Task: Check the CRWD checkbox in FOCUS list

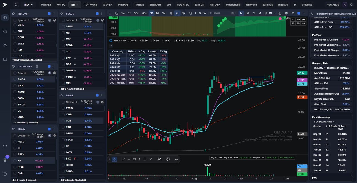Action: (x=63, y=26)
